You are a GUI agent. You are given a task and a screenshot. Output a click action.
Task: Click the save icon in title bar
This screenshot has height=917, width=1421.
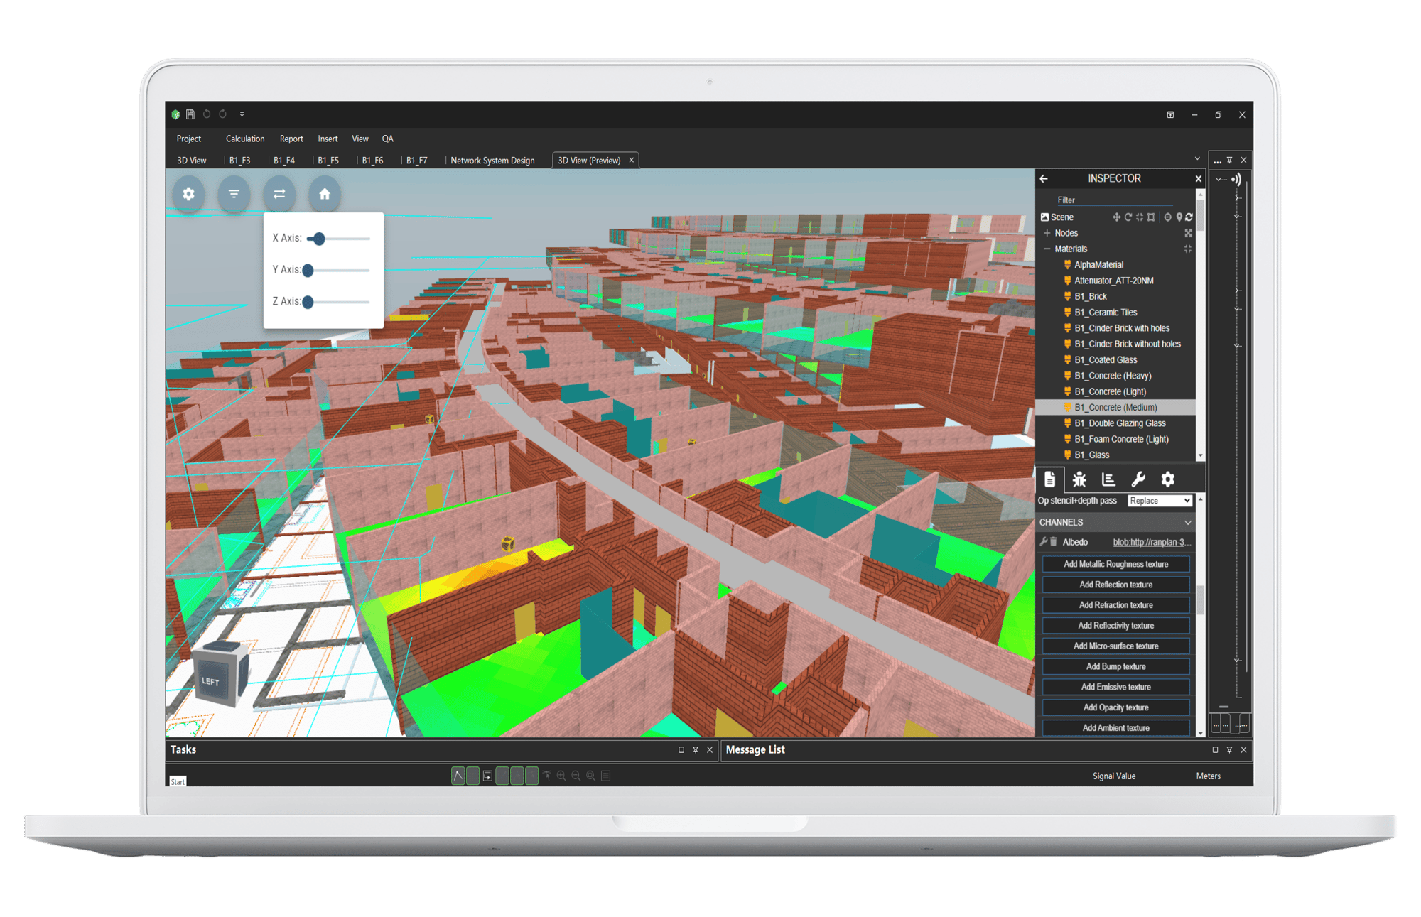(x=190, y=114)
